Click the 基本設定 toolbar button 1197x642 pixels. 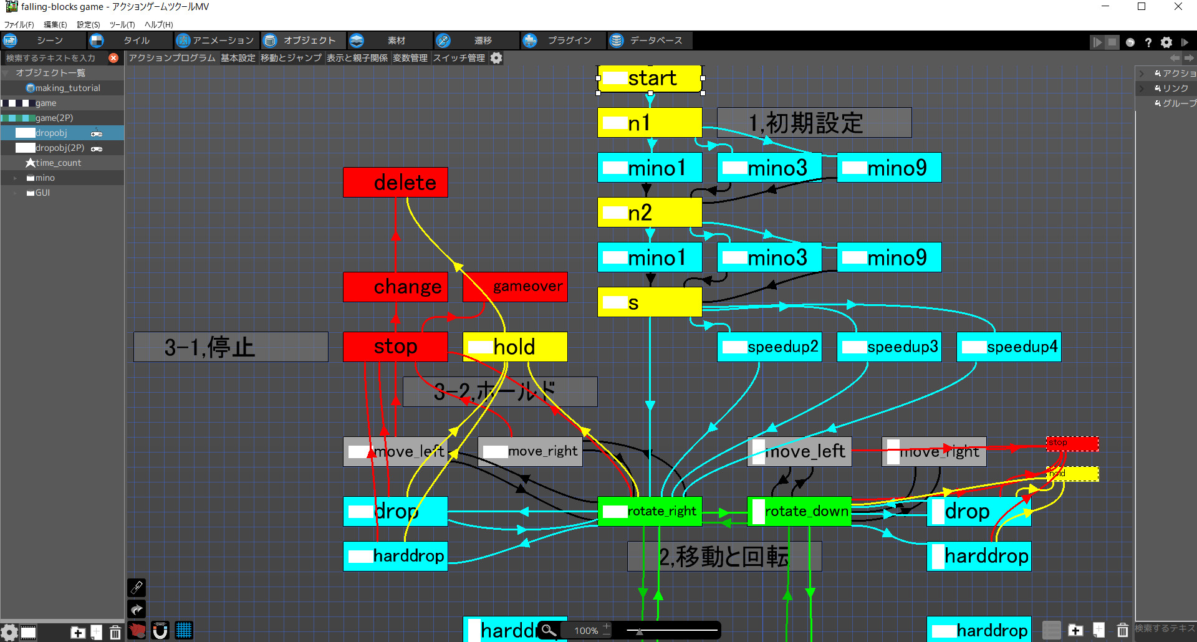(238, 58)
